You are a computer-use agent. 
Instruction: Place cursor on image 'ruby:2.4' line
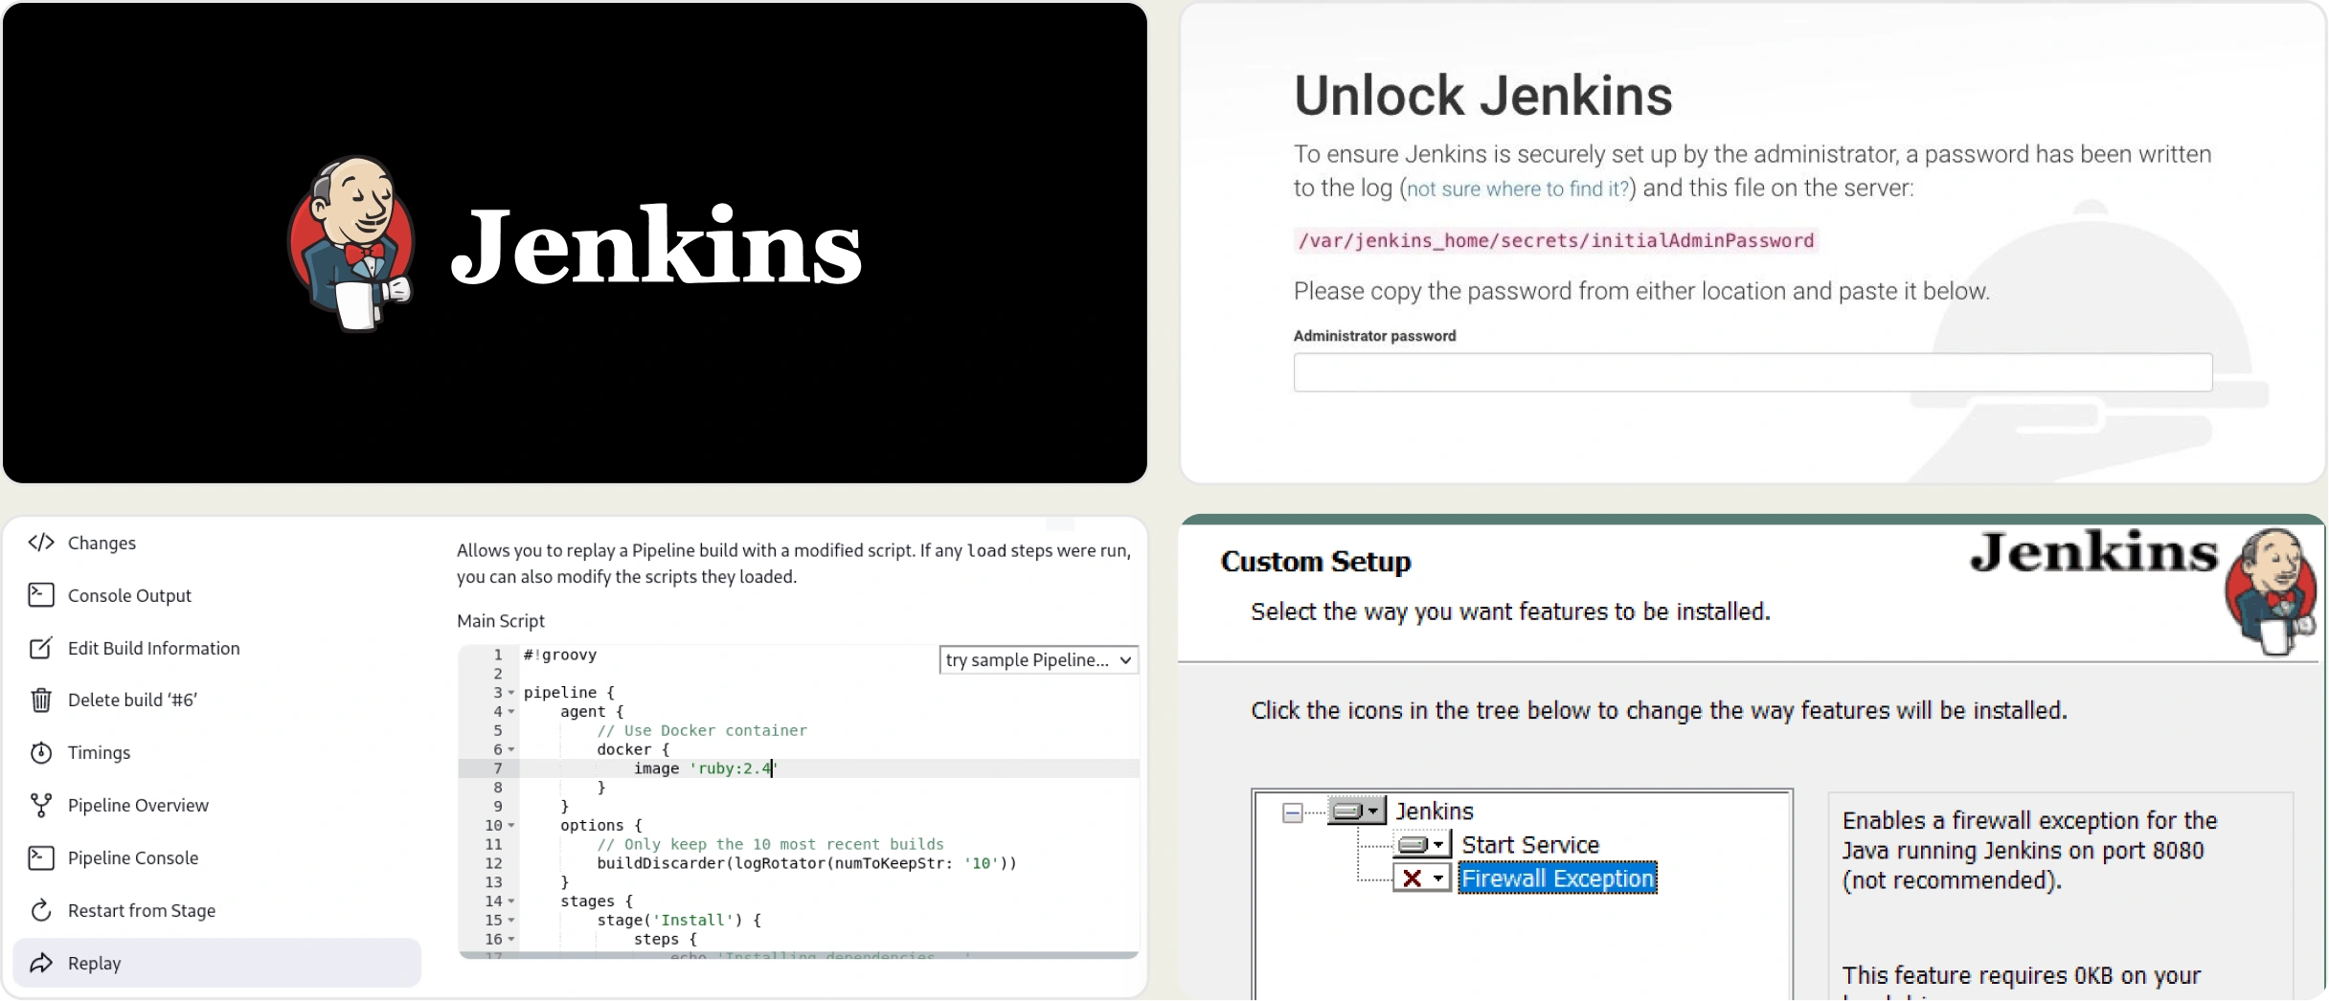(x=705, y=768)
